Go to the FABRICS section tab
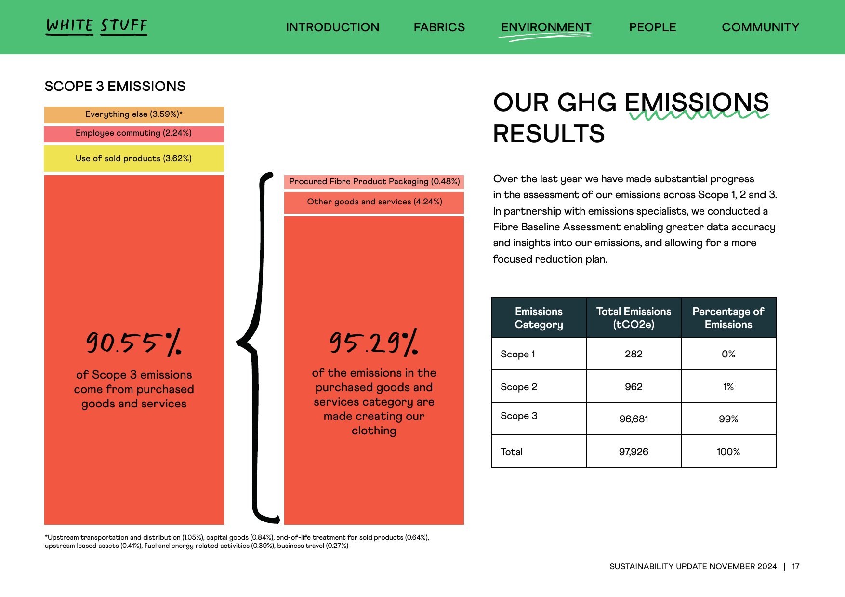The height and width of the screenshot is (597, 845). tap(439, 27)
